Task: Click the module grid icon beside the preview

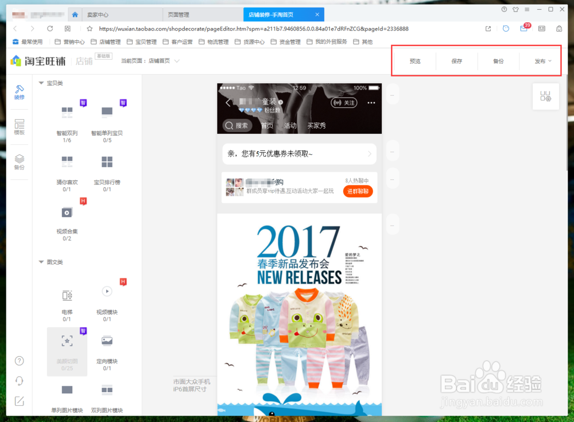Action: (545, 96)
